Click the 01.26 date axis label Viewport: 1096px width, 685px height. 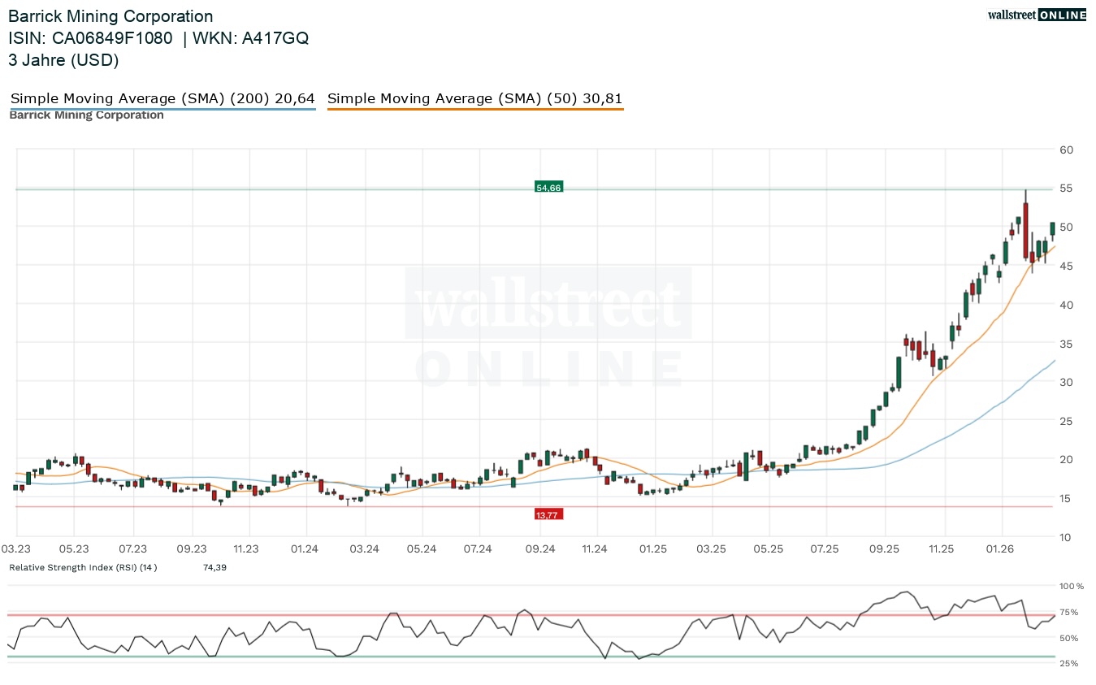click(x=1000, y=549)
